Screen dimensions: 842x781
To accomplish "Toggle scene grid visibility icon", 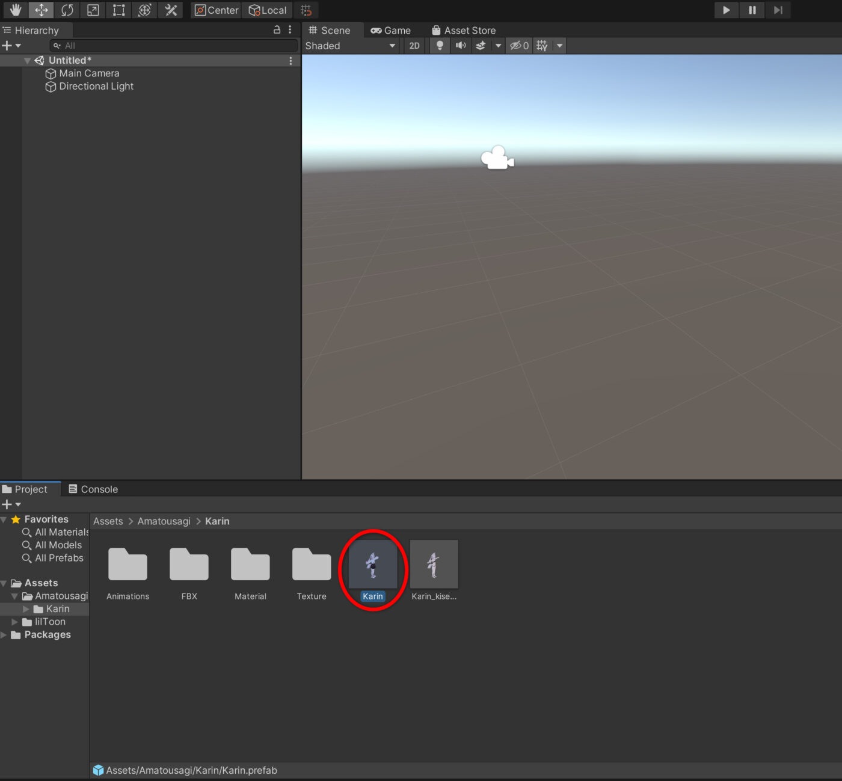I will click(x=542, y=46).
